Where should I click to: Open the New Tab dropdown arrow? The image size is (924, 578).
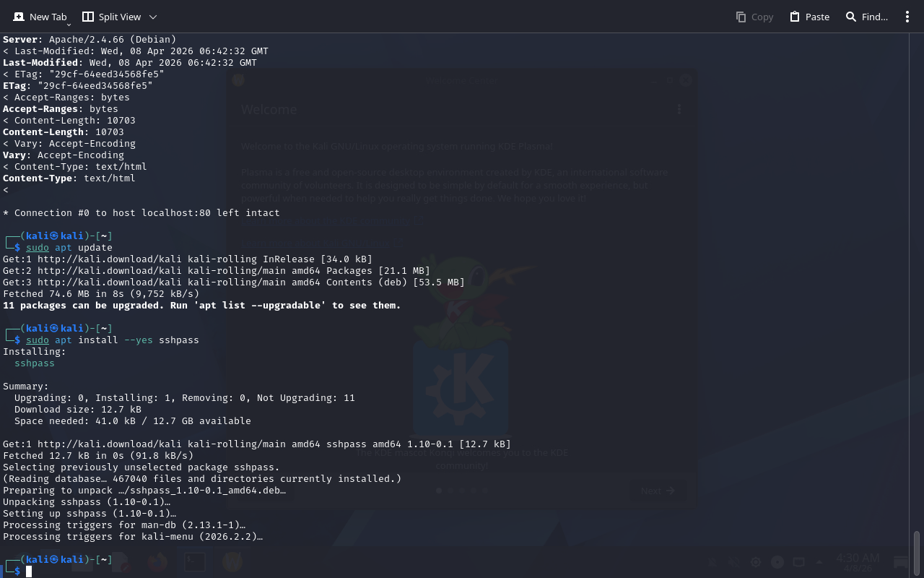pos(69,25)
